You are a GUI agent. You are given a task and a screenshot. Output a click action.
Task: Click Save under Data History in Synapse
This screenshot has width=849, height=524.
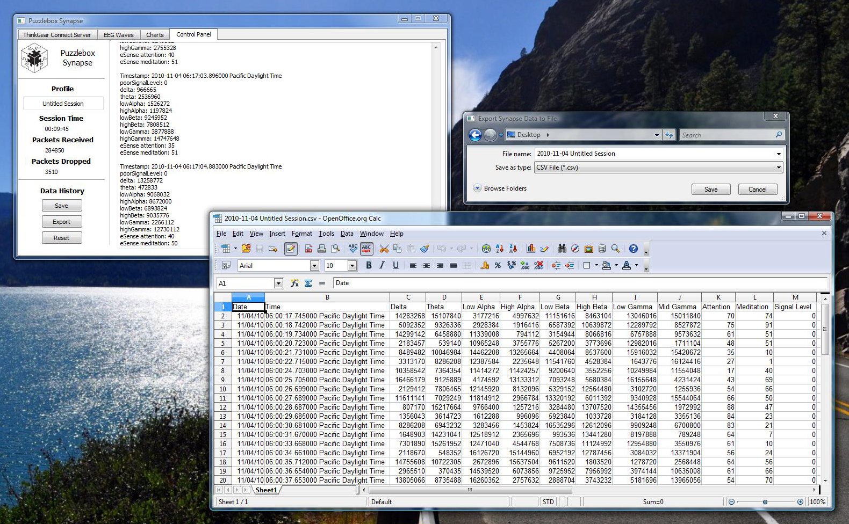coord(62,206)
